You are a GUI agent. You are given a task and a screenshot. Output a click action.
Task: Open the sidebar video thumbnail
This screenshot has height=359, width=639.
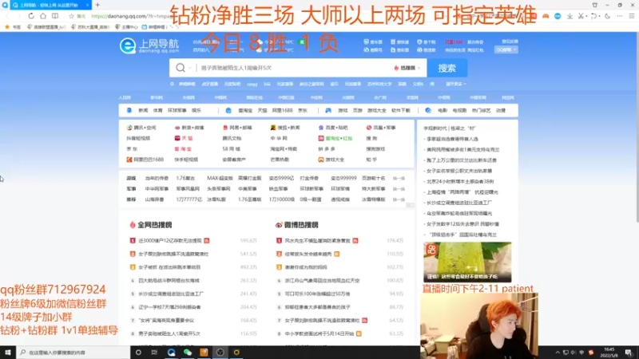[467, 262]
